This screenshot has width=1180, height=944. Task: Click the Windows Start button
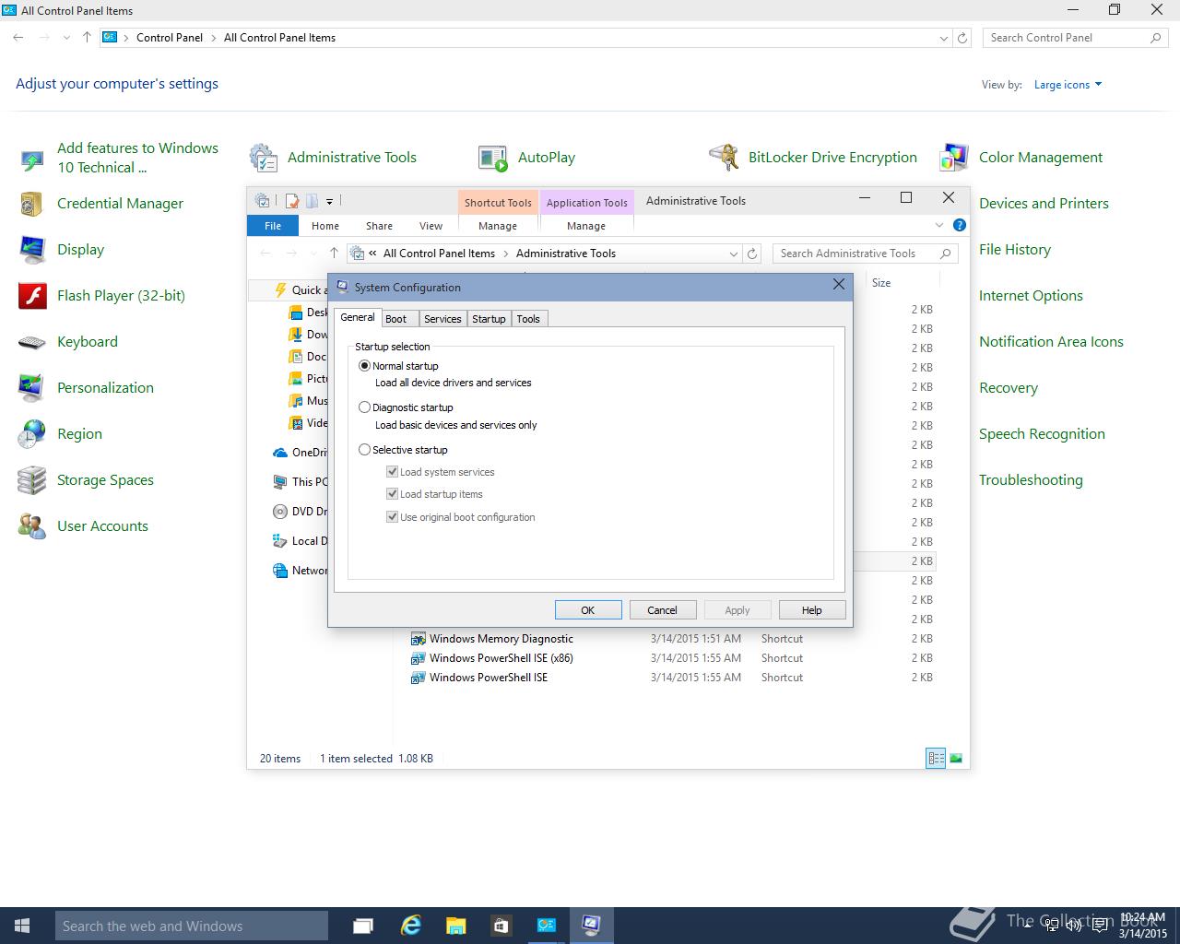(x=22, y=926)
